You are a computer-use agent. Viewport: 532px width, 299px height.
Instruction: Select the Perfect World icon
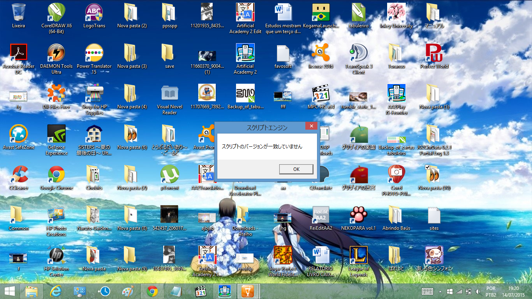(434, 56)
